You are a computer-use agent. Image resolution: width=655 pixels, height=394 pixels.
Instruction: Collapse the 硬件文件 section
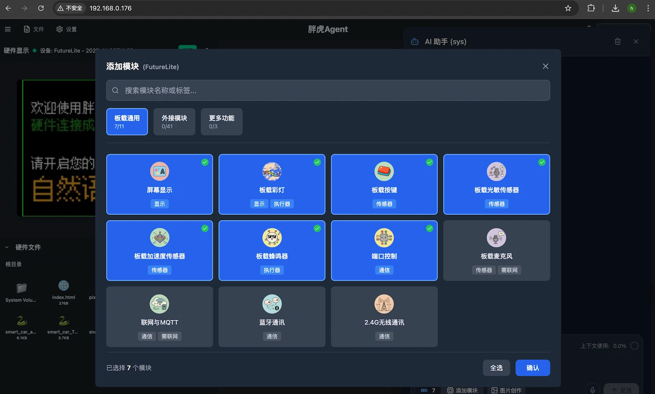[x=6, y=247]
